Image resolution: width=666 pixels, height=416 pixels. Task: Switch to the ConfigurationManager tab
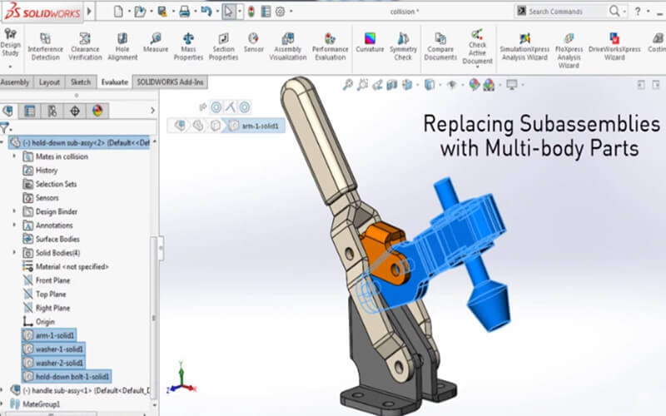[x=52, y=111]
